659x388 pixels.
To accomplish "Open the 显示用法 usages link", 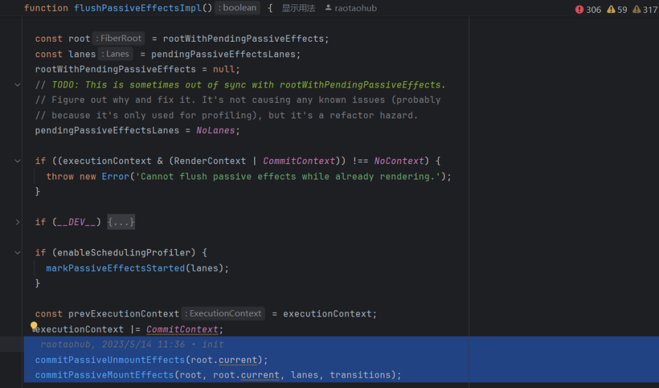I will pos(299,8).
